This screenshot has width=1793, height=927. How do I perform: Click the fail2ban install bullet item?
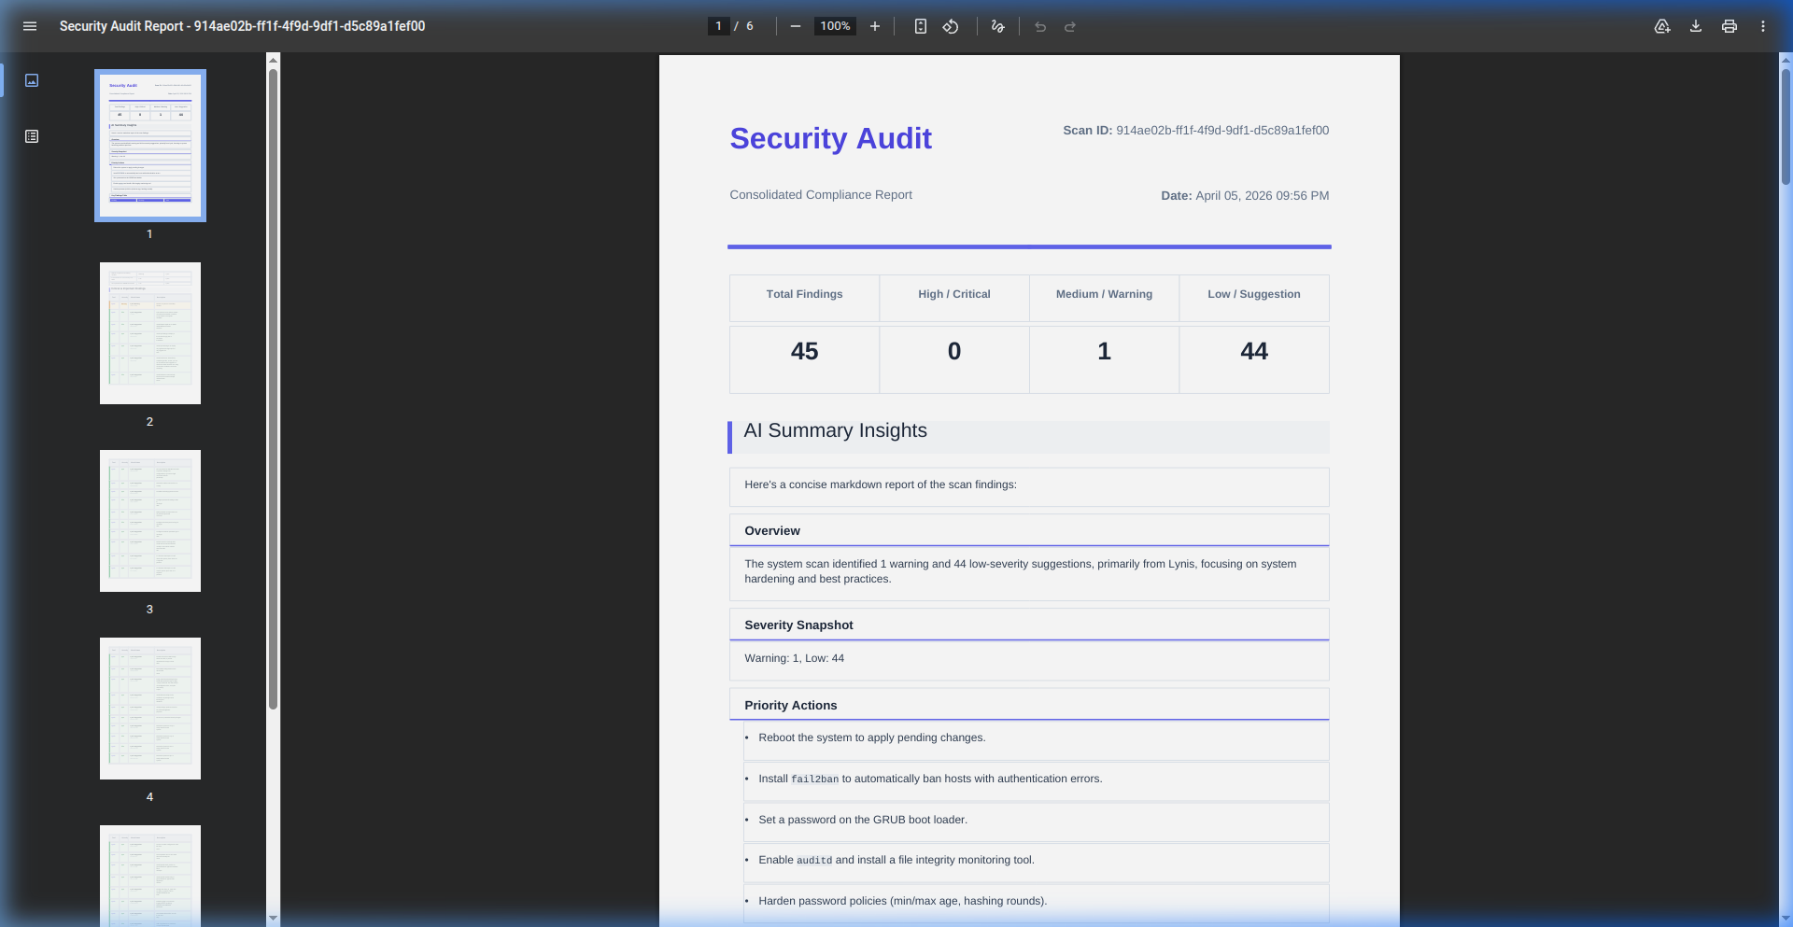click(x=930, y=779)
